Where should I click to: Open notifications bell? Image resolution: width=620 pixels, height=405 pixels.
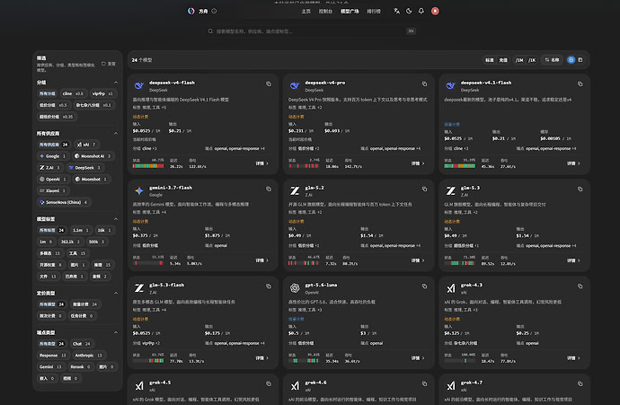tap(421, 11)
